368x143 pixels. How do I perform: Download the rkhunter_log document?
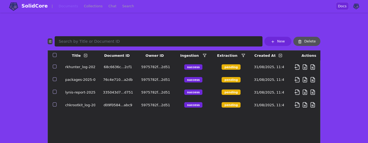[305, 67]
